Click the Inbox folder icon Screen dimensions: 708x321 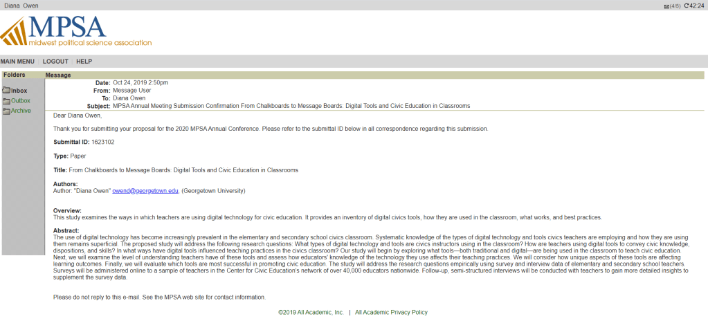pyautogui.click(x=6, y=91)
